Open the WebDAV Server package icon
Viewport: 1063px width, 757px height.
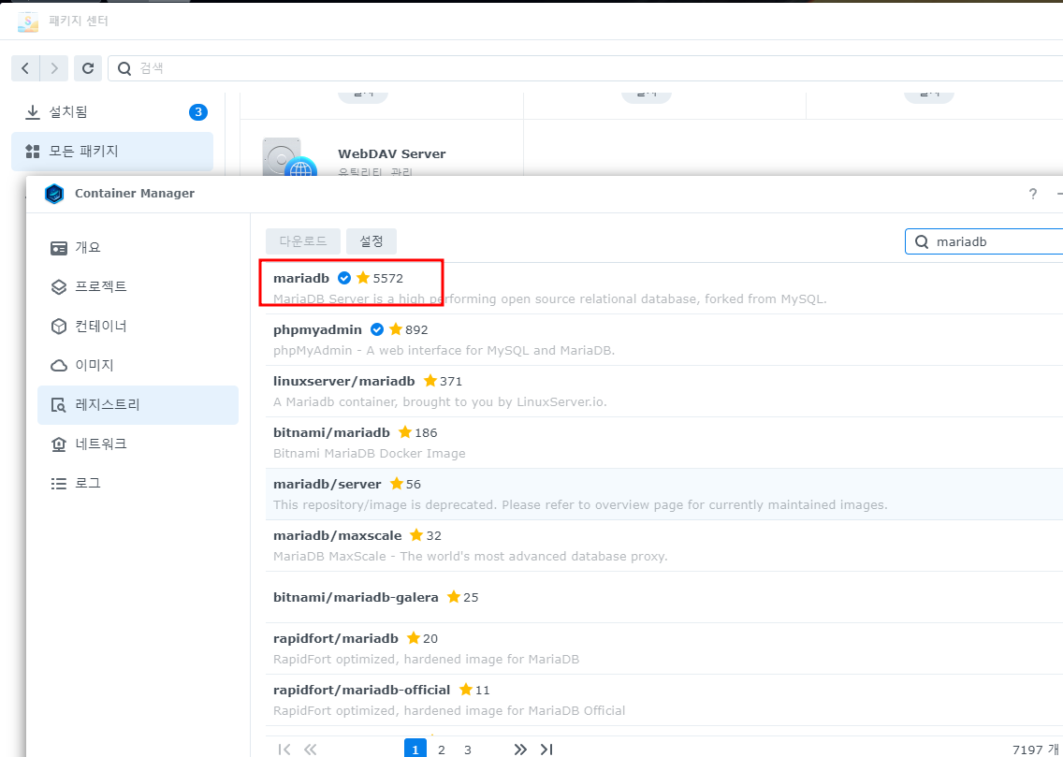click(x=290, y=157)
